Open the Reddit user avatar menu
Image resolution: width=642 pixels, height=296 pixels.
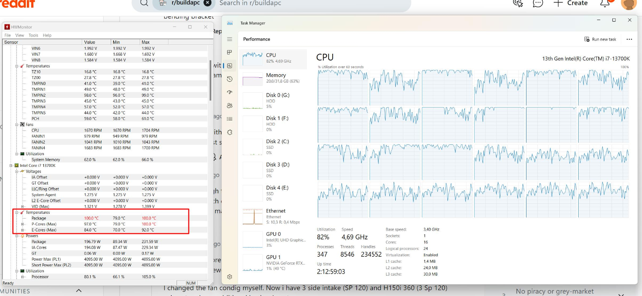coord(629,4)
